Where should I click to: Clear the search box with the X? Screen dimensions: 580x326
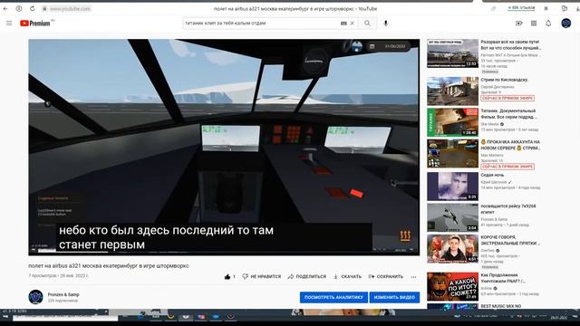(353, 23)
